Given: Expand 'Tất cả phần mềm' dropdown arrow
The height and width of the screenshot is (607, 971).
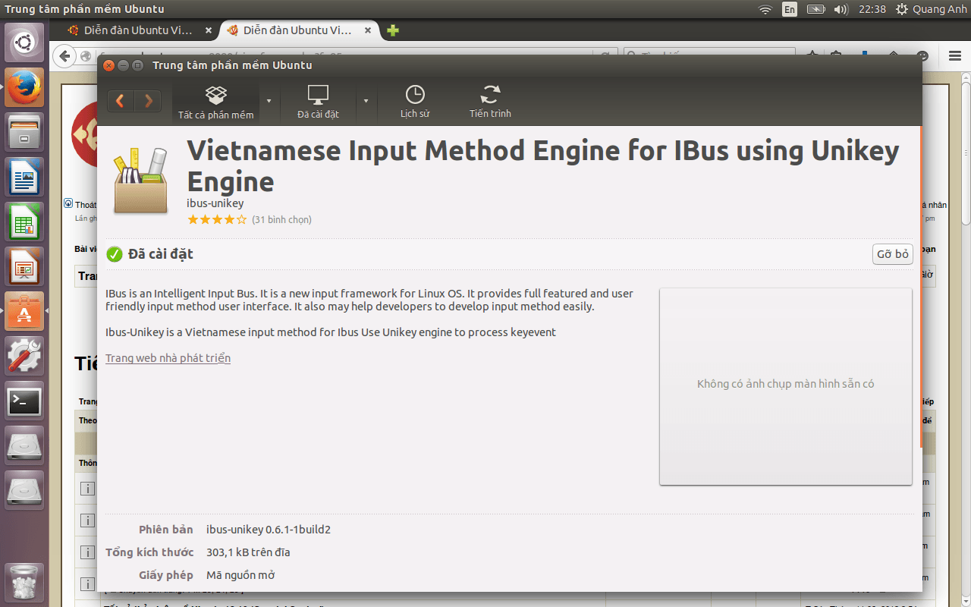Looking at the screenshot, I should point(269,101).
